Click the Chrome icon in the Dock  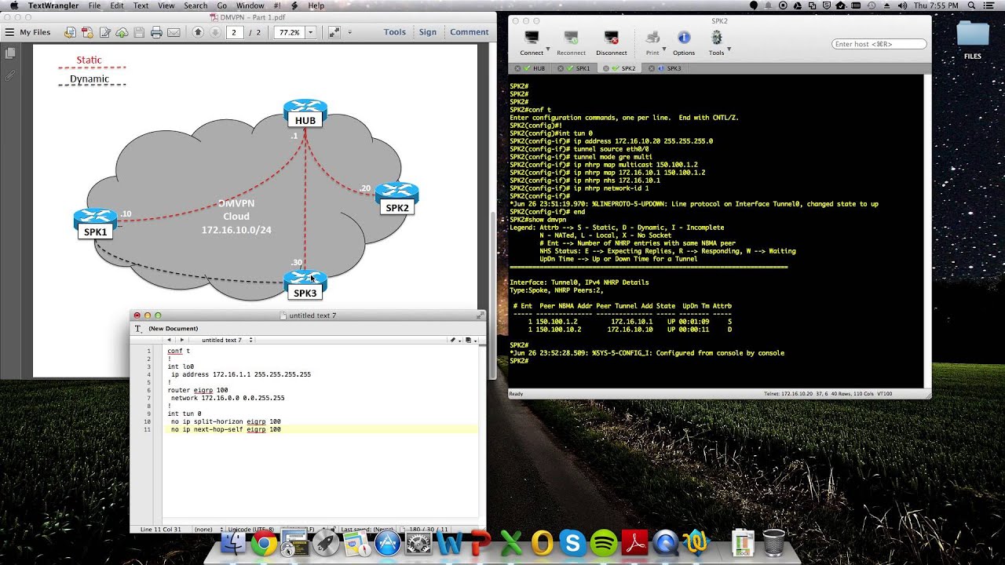(264, 543)
